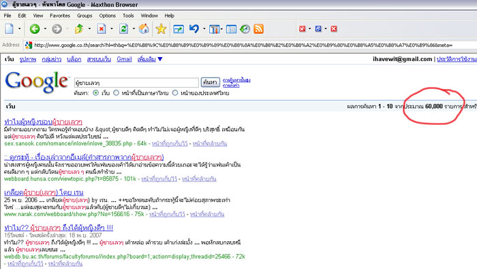Open the Help menu
The width and height of the screenshot is (477, 269).
pos(169,16)
